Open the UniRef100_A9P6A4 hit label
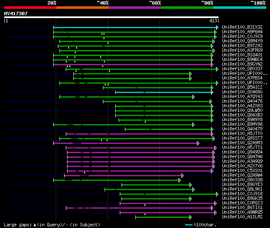Screen dimensions: 270x228 coord(242,32)
